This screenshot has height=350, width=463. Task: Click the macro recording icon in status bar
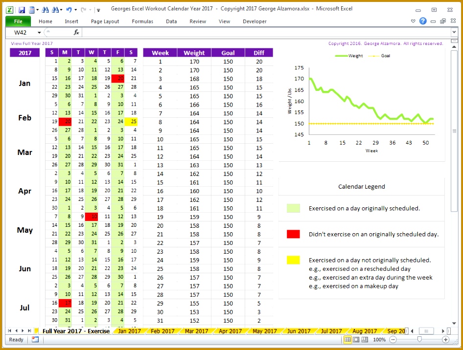point(35,339)
